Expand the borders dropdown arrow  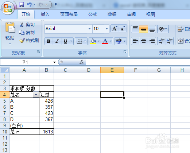click(85, 41)
